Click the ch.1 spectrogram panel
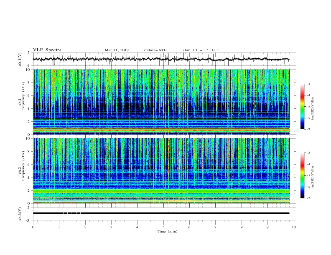Image resolution: width=331 pixels, height=255 pixels. pyautogui.click(x=161, y=102)
